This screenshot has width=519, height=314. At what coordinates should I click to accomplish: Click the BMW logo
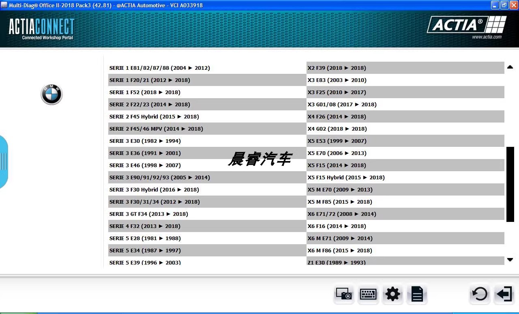click(51, 95)
